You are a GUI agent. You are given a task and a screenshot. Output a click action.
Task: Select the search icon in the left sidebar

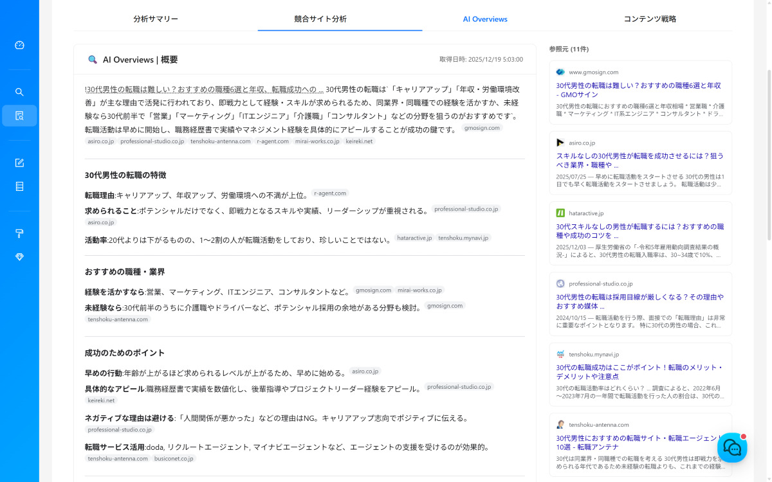point(19,92)
